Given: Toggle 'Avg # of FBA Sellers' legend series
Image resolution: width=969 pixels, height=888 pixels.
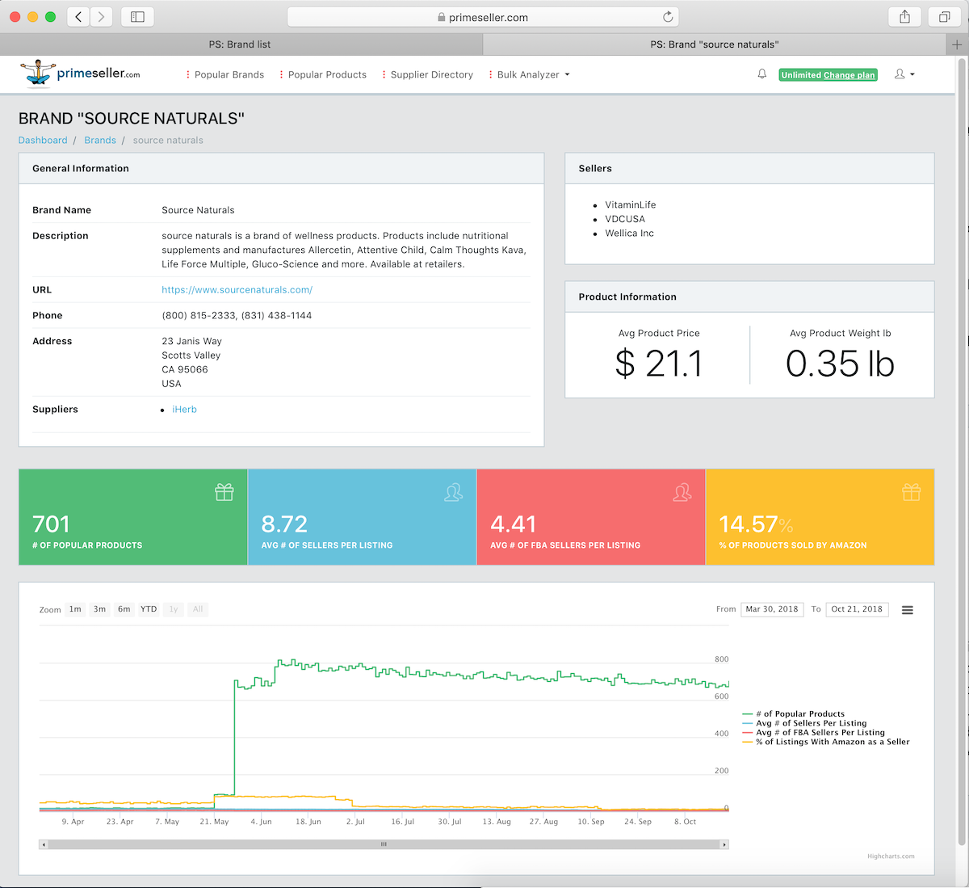Looking at the screenshot, I should (820, 733).
